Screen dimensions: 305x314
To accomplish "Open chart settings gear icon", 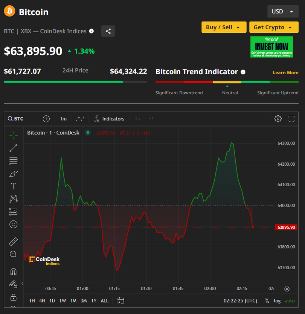I will coord(278,119).
